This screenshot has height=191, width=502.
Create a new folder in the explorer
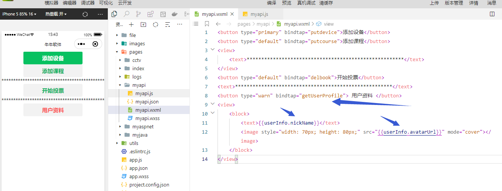click(x=143, y=25)
